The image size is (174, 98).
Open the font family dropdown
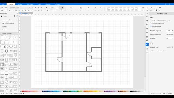[18, 8]
